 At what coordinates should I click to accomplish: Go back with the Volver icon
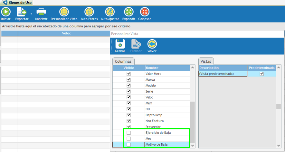152,44
